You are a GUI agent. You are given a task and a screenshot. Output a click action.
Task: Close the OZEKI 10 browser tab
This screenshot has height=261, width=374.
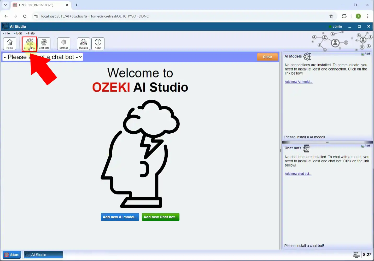(67, 5)
